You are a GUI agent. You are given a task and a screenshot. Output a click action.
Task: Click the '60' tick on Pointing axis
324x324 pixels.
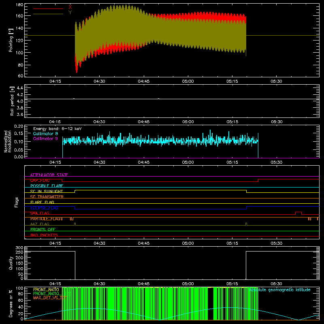pyautogui.click(x=21, y=76)
